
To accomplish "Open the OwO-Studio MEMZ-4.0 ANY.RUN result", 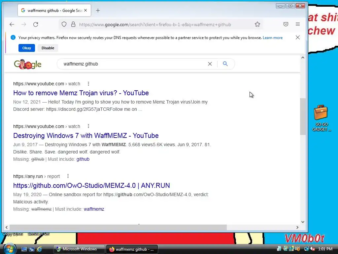I will coord(91,185).
